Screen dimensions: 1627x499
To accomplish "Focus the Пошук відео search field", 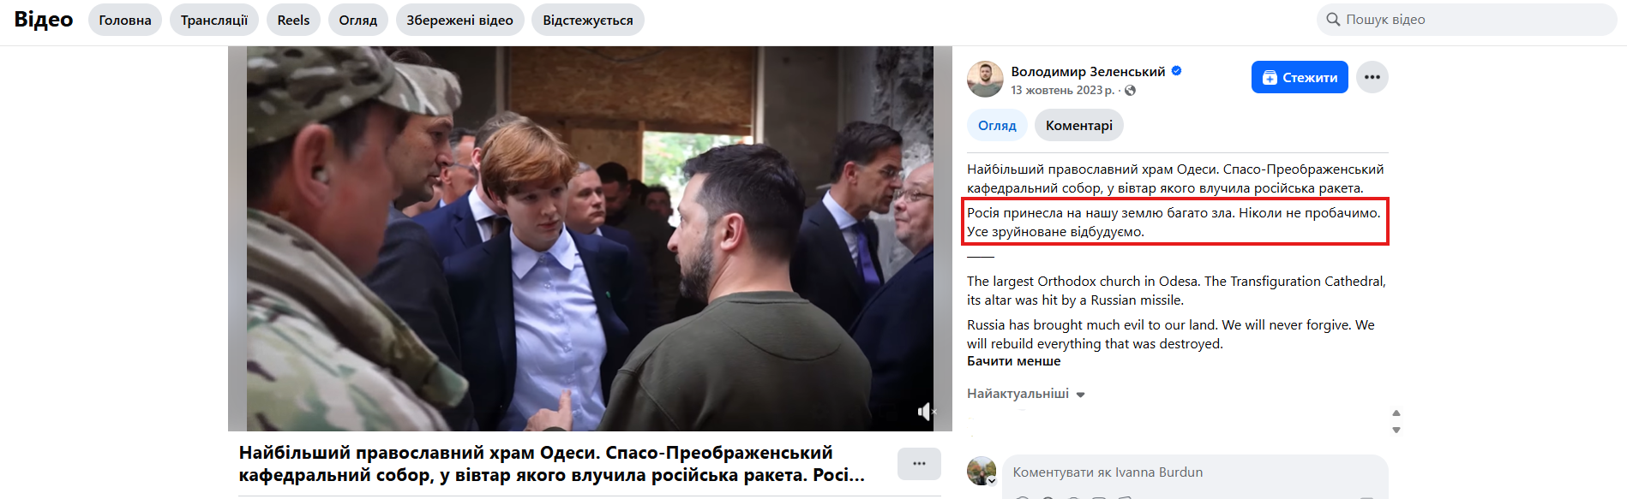I will pos(1467,20).
